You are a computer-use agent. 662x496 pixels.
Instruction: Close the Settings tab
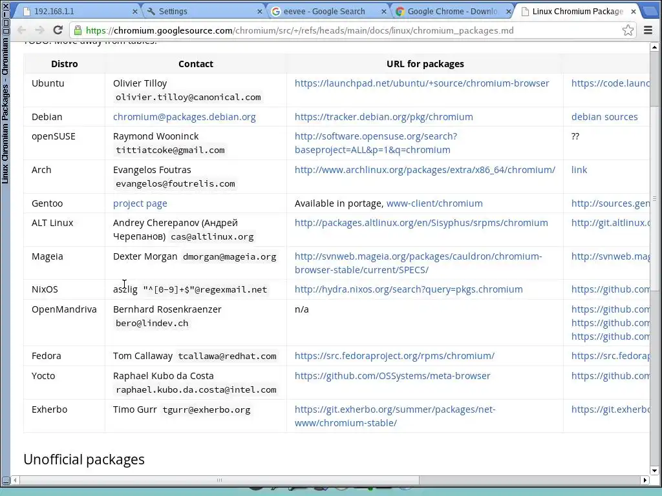pyautogui.click(x=260, y=12)
